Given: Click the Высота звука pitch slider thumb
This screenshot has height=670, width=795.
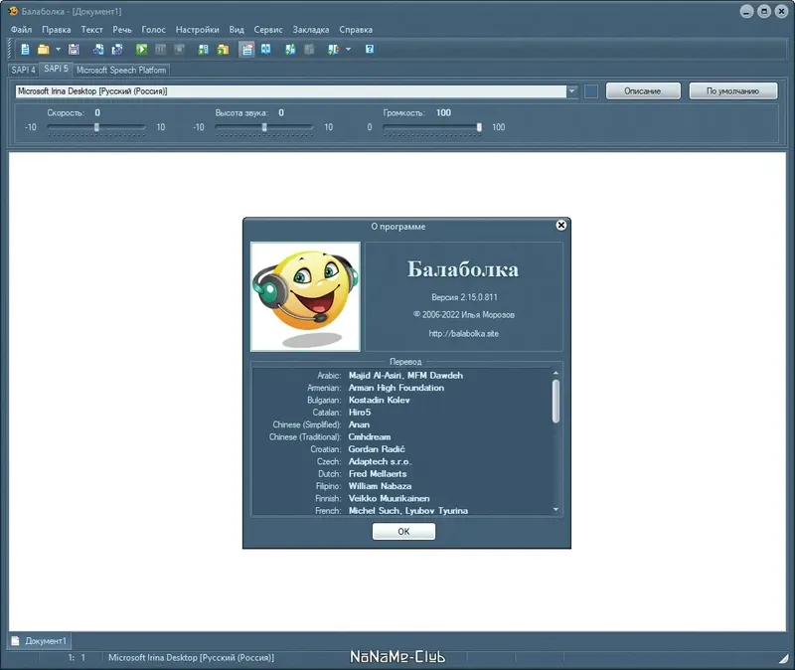Looking at the screenshot, I should point(264,127).
